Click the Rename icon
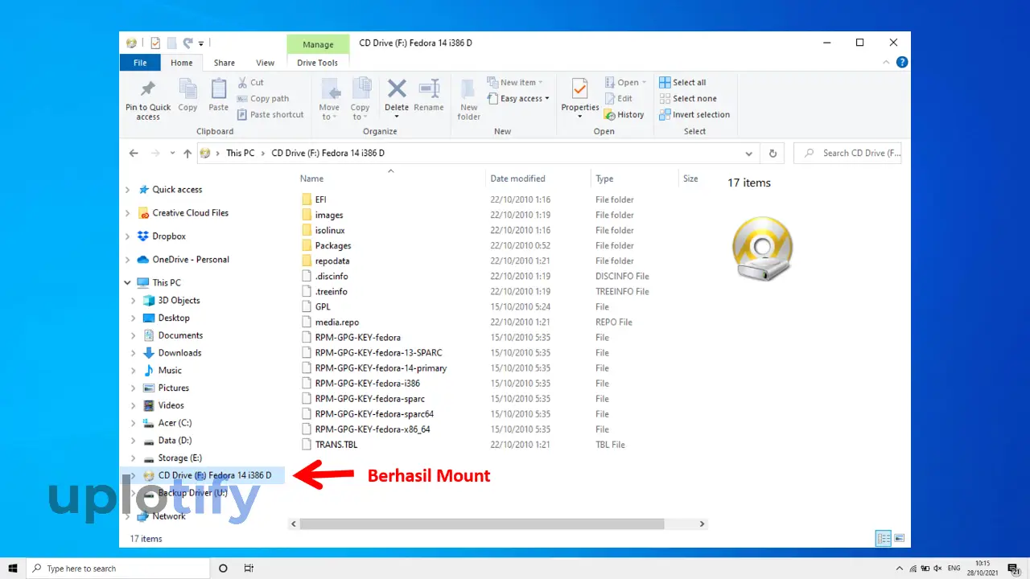This screenshot has width=1030, height=579. click(x=429, y=88)
